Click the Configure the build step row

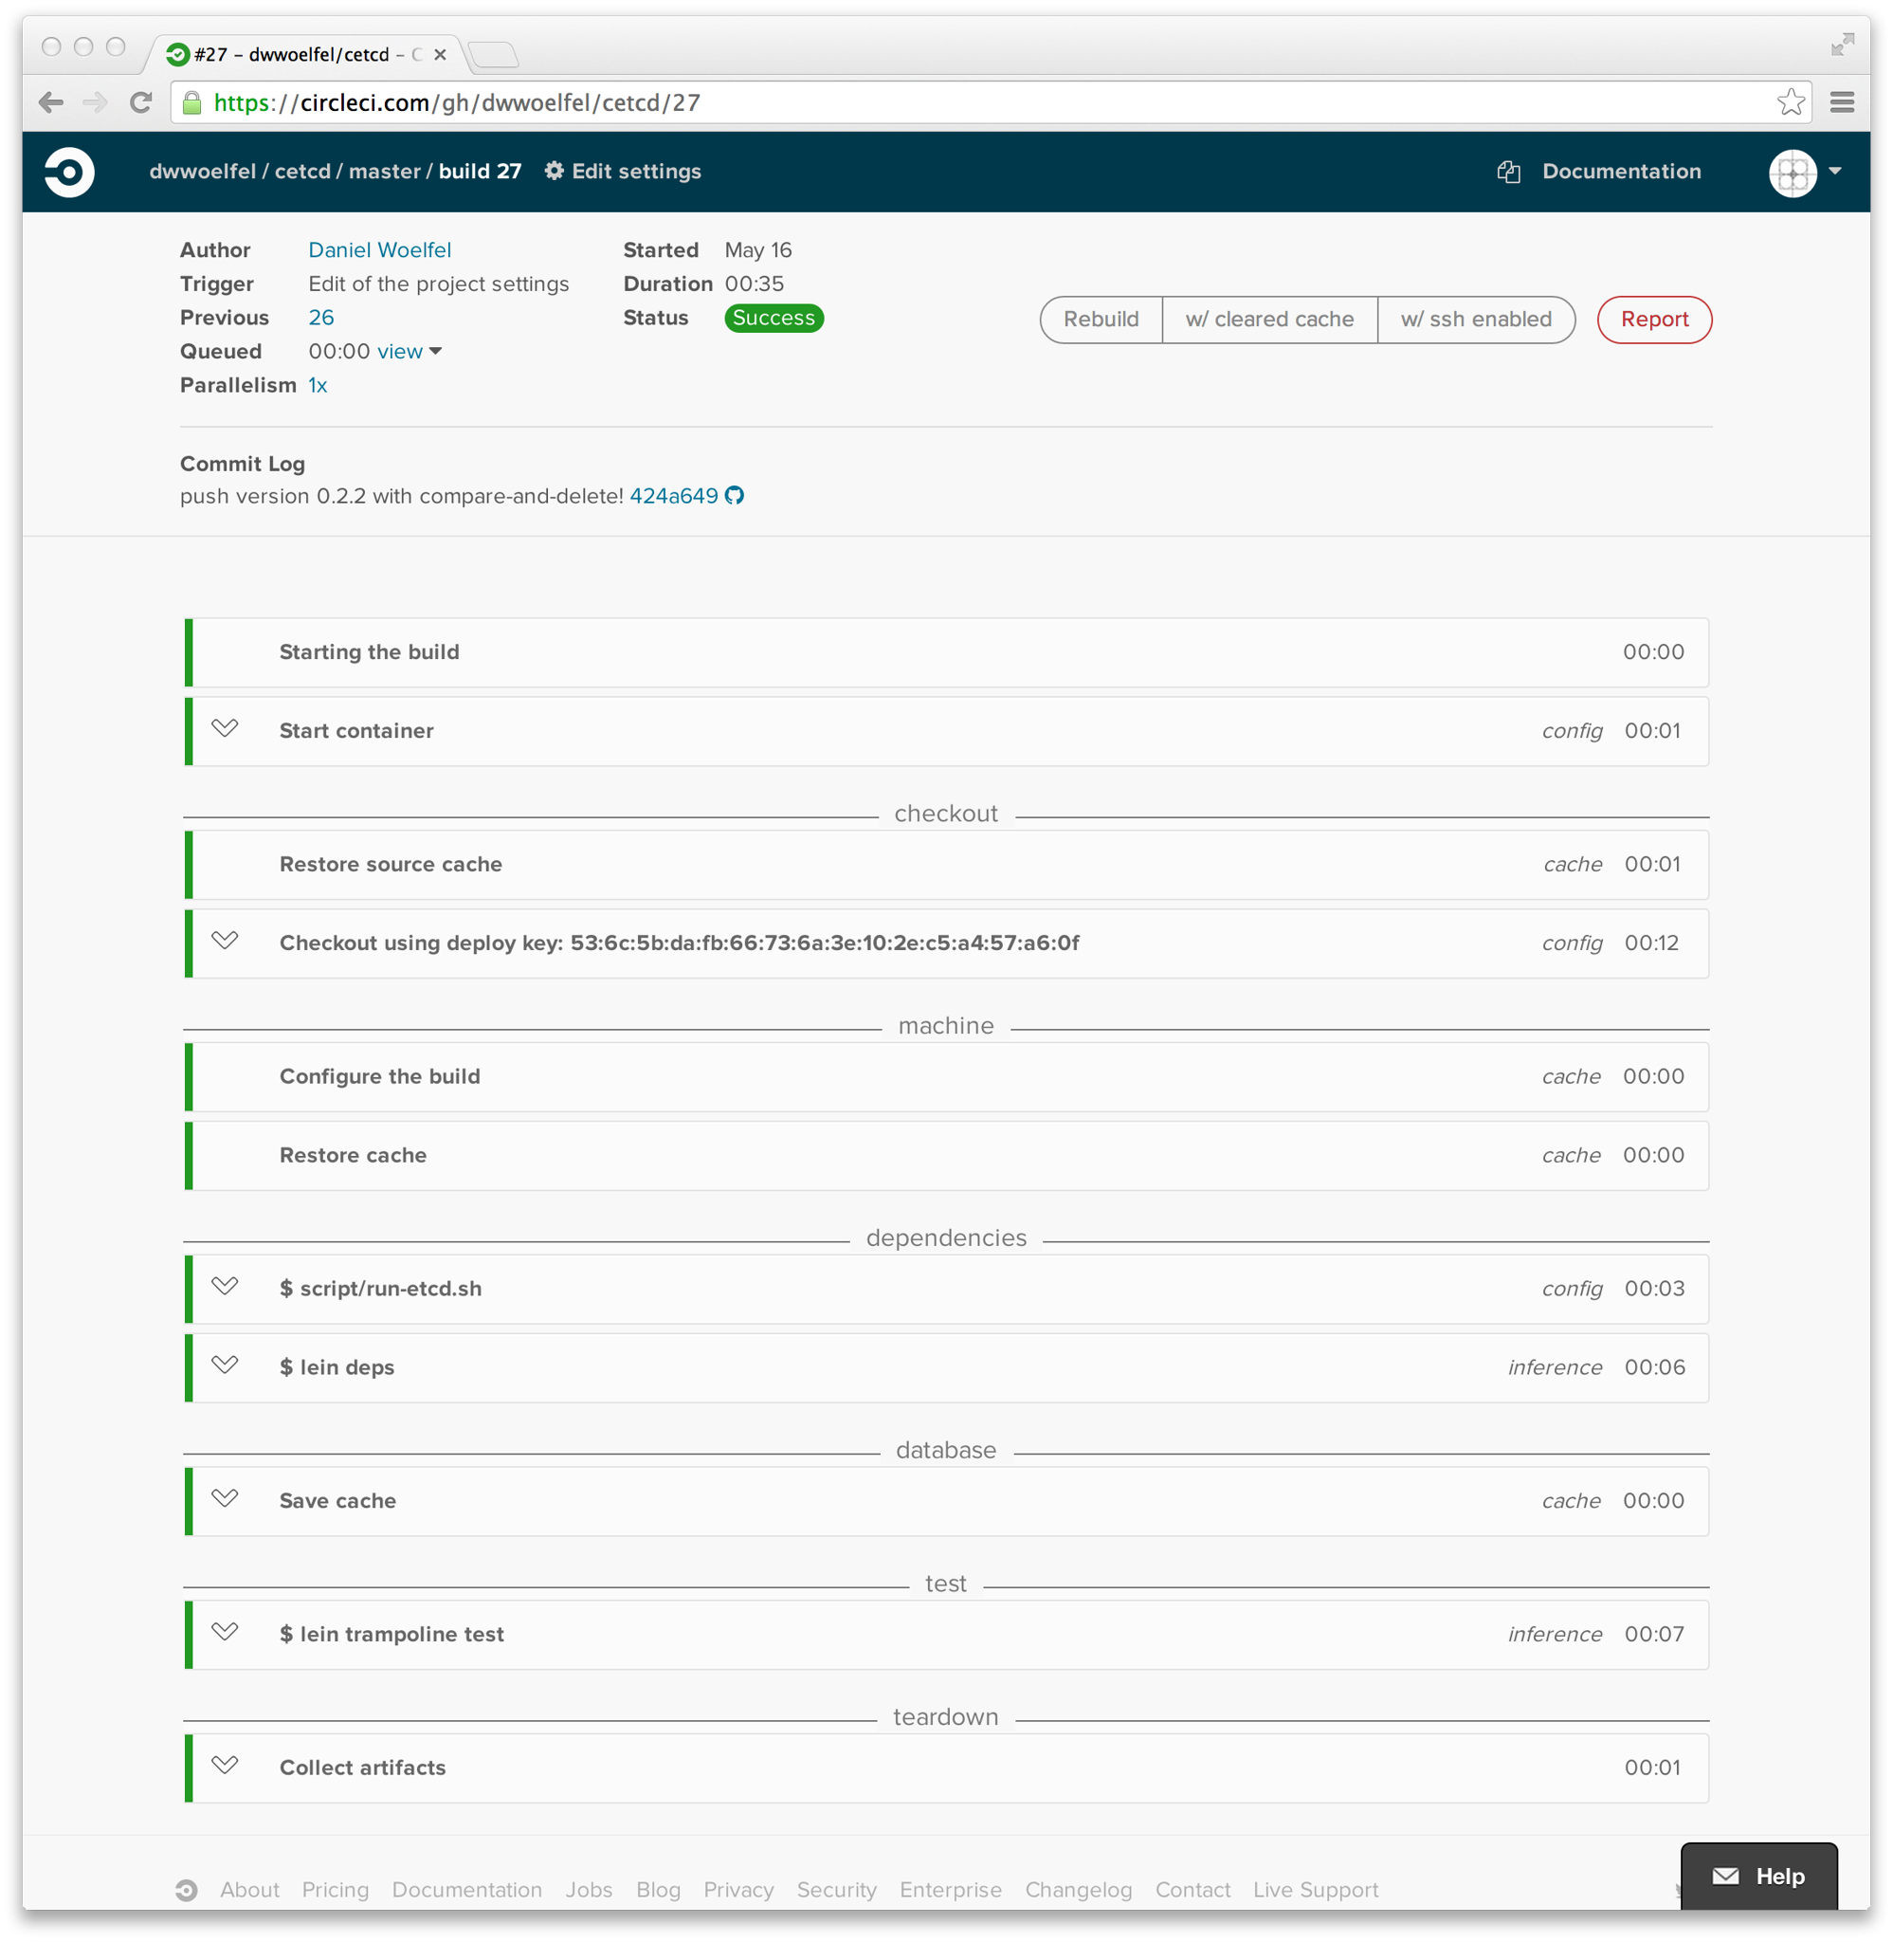coord(945,1076)
